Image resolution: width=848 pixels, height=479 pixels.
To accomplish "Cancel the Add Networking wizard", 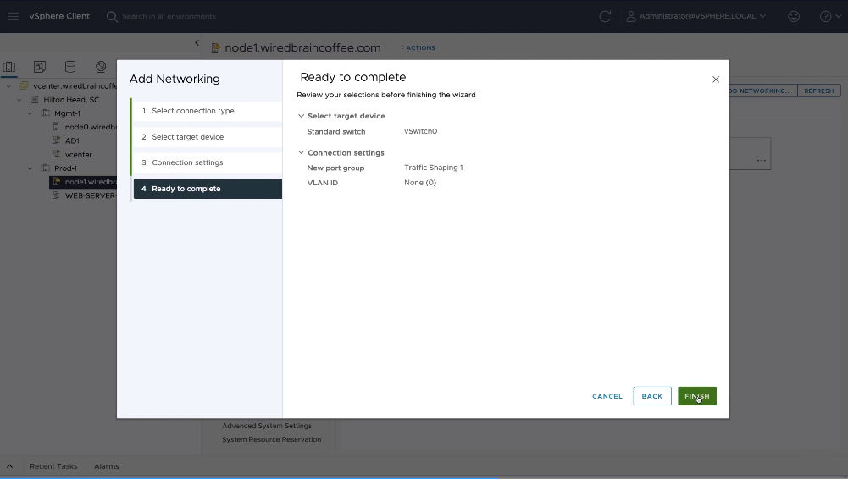I will click(x=607, y=396).
